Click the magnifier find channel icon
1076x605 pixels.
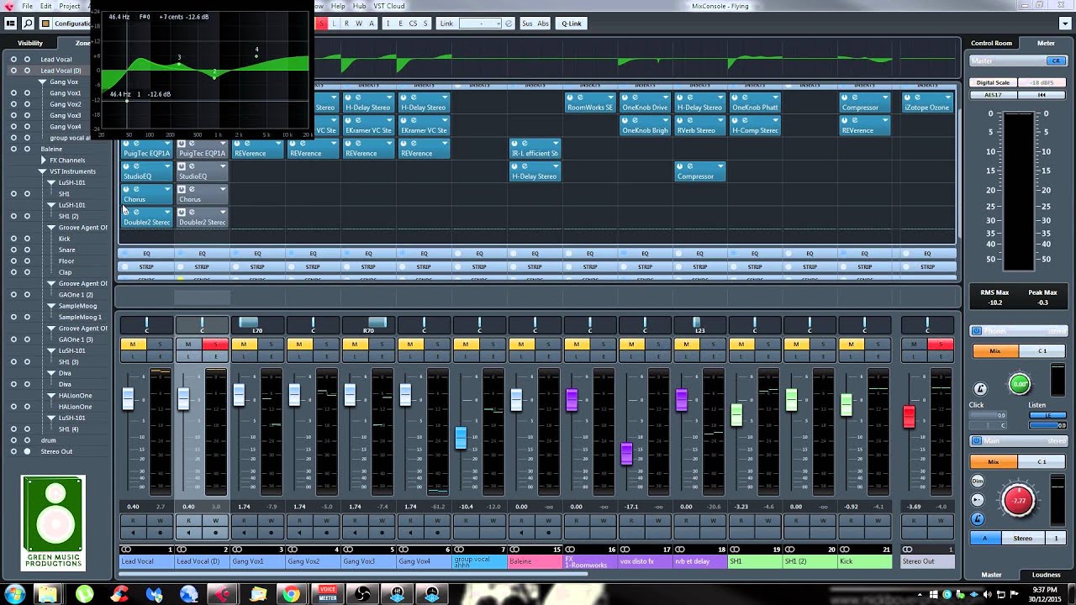tap(28, 24)
